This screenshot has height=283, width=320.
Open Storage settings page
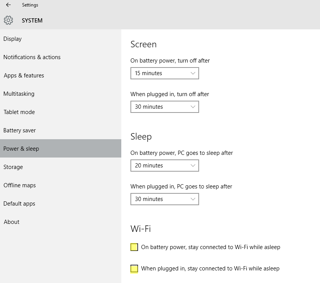coord(61,167)
